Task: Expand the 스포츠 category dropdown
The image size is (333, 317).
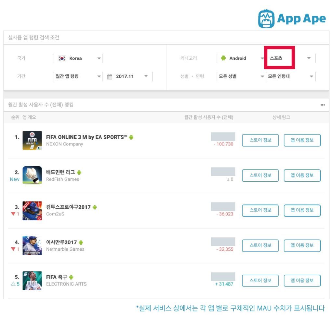Action: click(290, 58)
